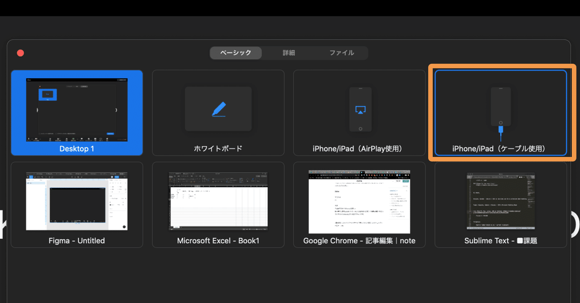Select the AirPlay phone icon
The height and width of the screenshot is (303, 580).
360,110
